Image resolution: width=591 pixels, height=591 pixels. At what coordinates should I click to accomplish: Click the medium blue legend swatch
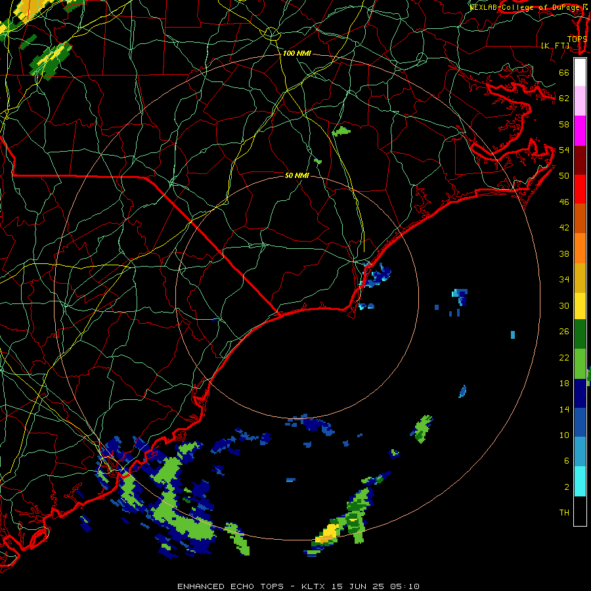580,422
